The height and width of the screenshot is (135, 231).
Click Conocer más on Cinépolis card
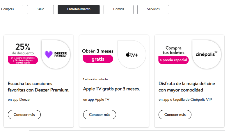click(175, 115)
